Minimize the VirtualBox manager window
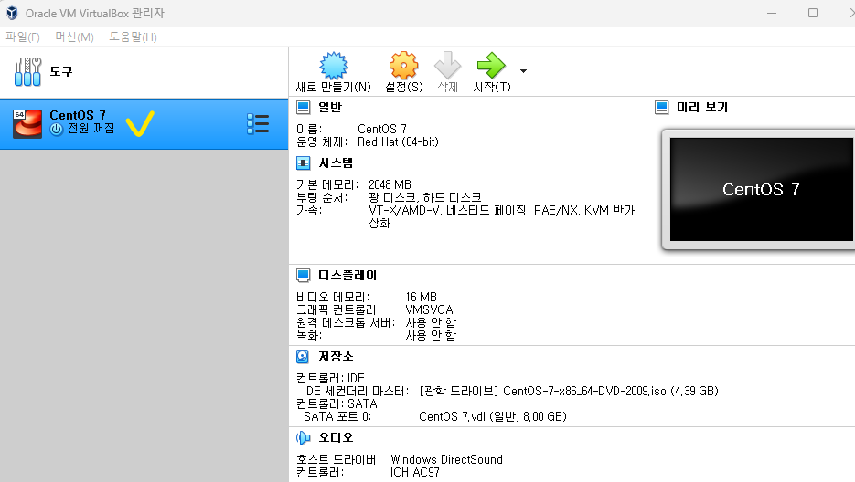 (772, 13)
